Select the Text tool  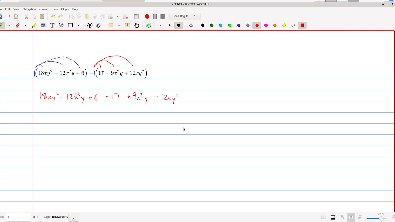pos(52,25)
